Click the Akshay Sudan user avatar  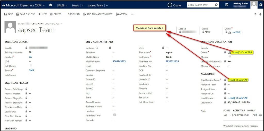tap(254, 5)
